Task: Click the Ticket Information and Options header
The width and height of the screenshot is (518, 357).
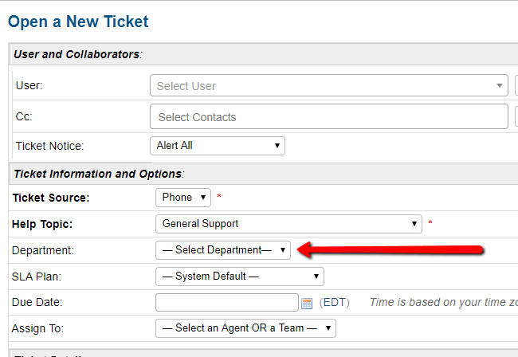Action: (99, 173)
